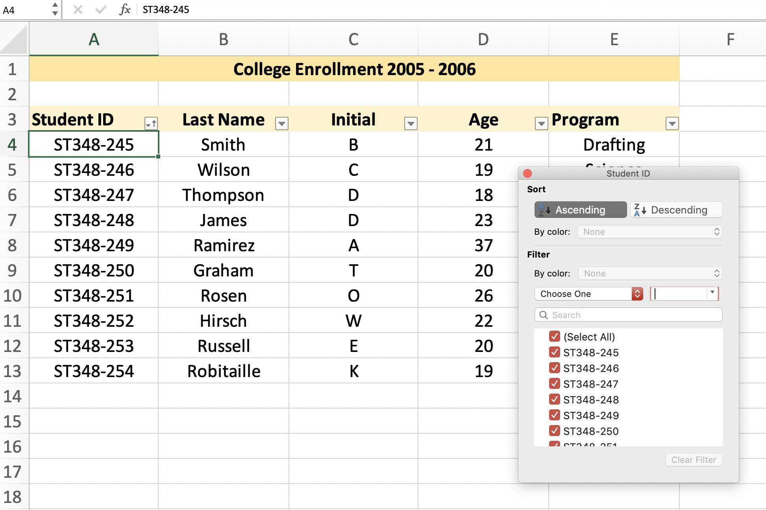766x510 pixels.
Task: Select Initial cell containing W
Action: [353, 320]
